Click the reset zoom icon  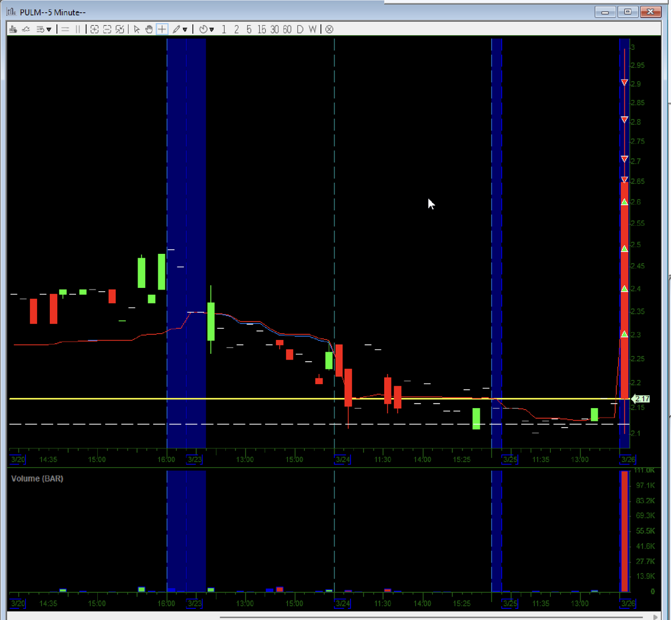pyautogui.click(x=119, y=29)
